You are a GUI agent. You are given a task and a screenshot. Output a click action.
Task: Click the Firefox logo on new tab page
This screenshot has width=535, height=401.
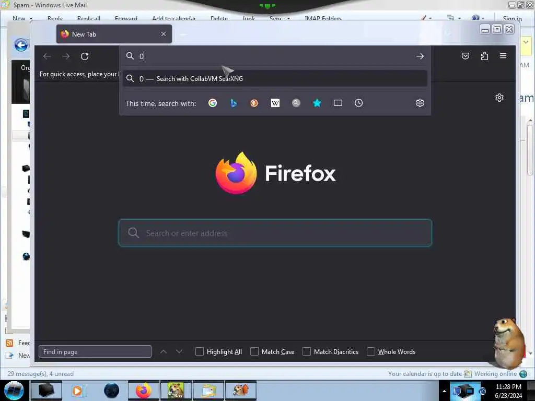tap(236, 173)
